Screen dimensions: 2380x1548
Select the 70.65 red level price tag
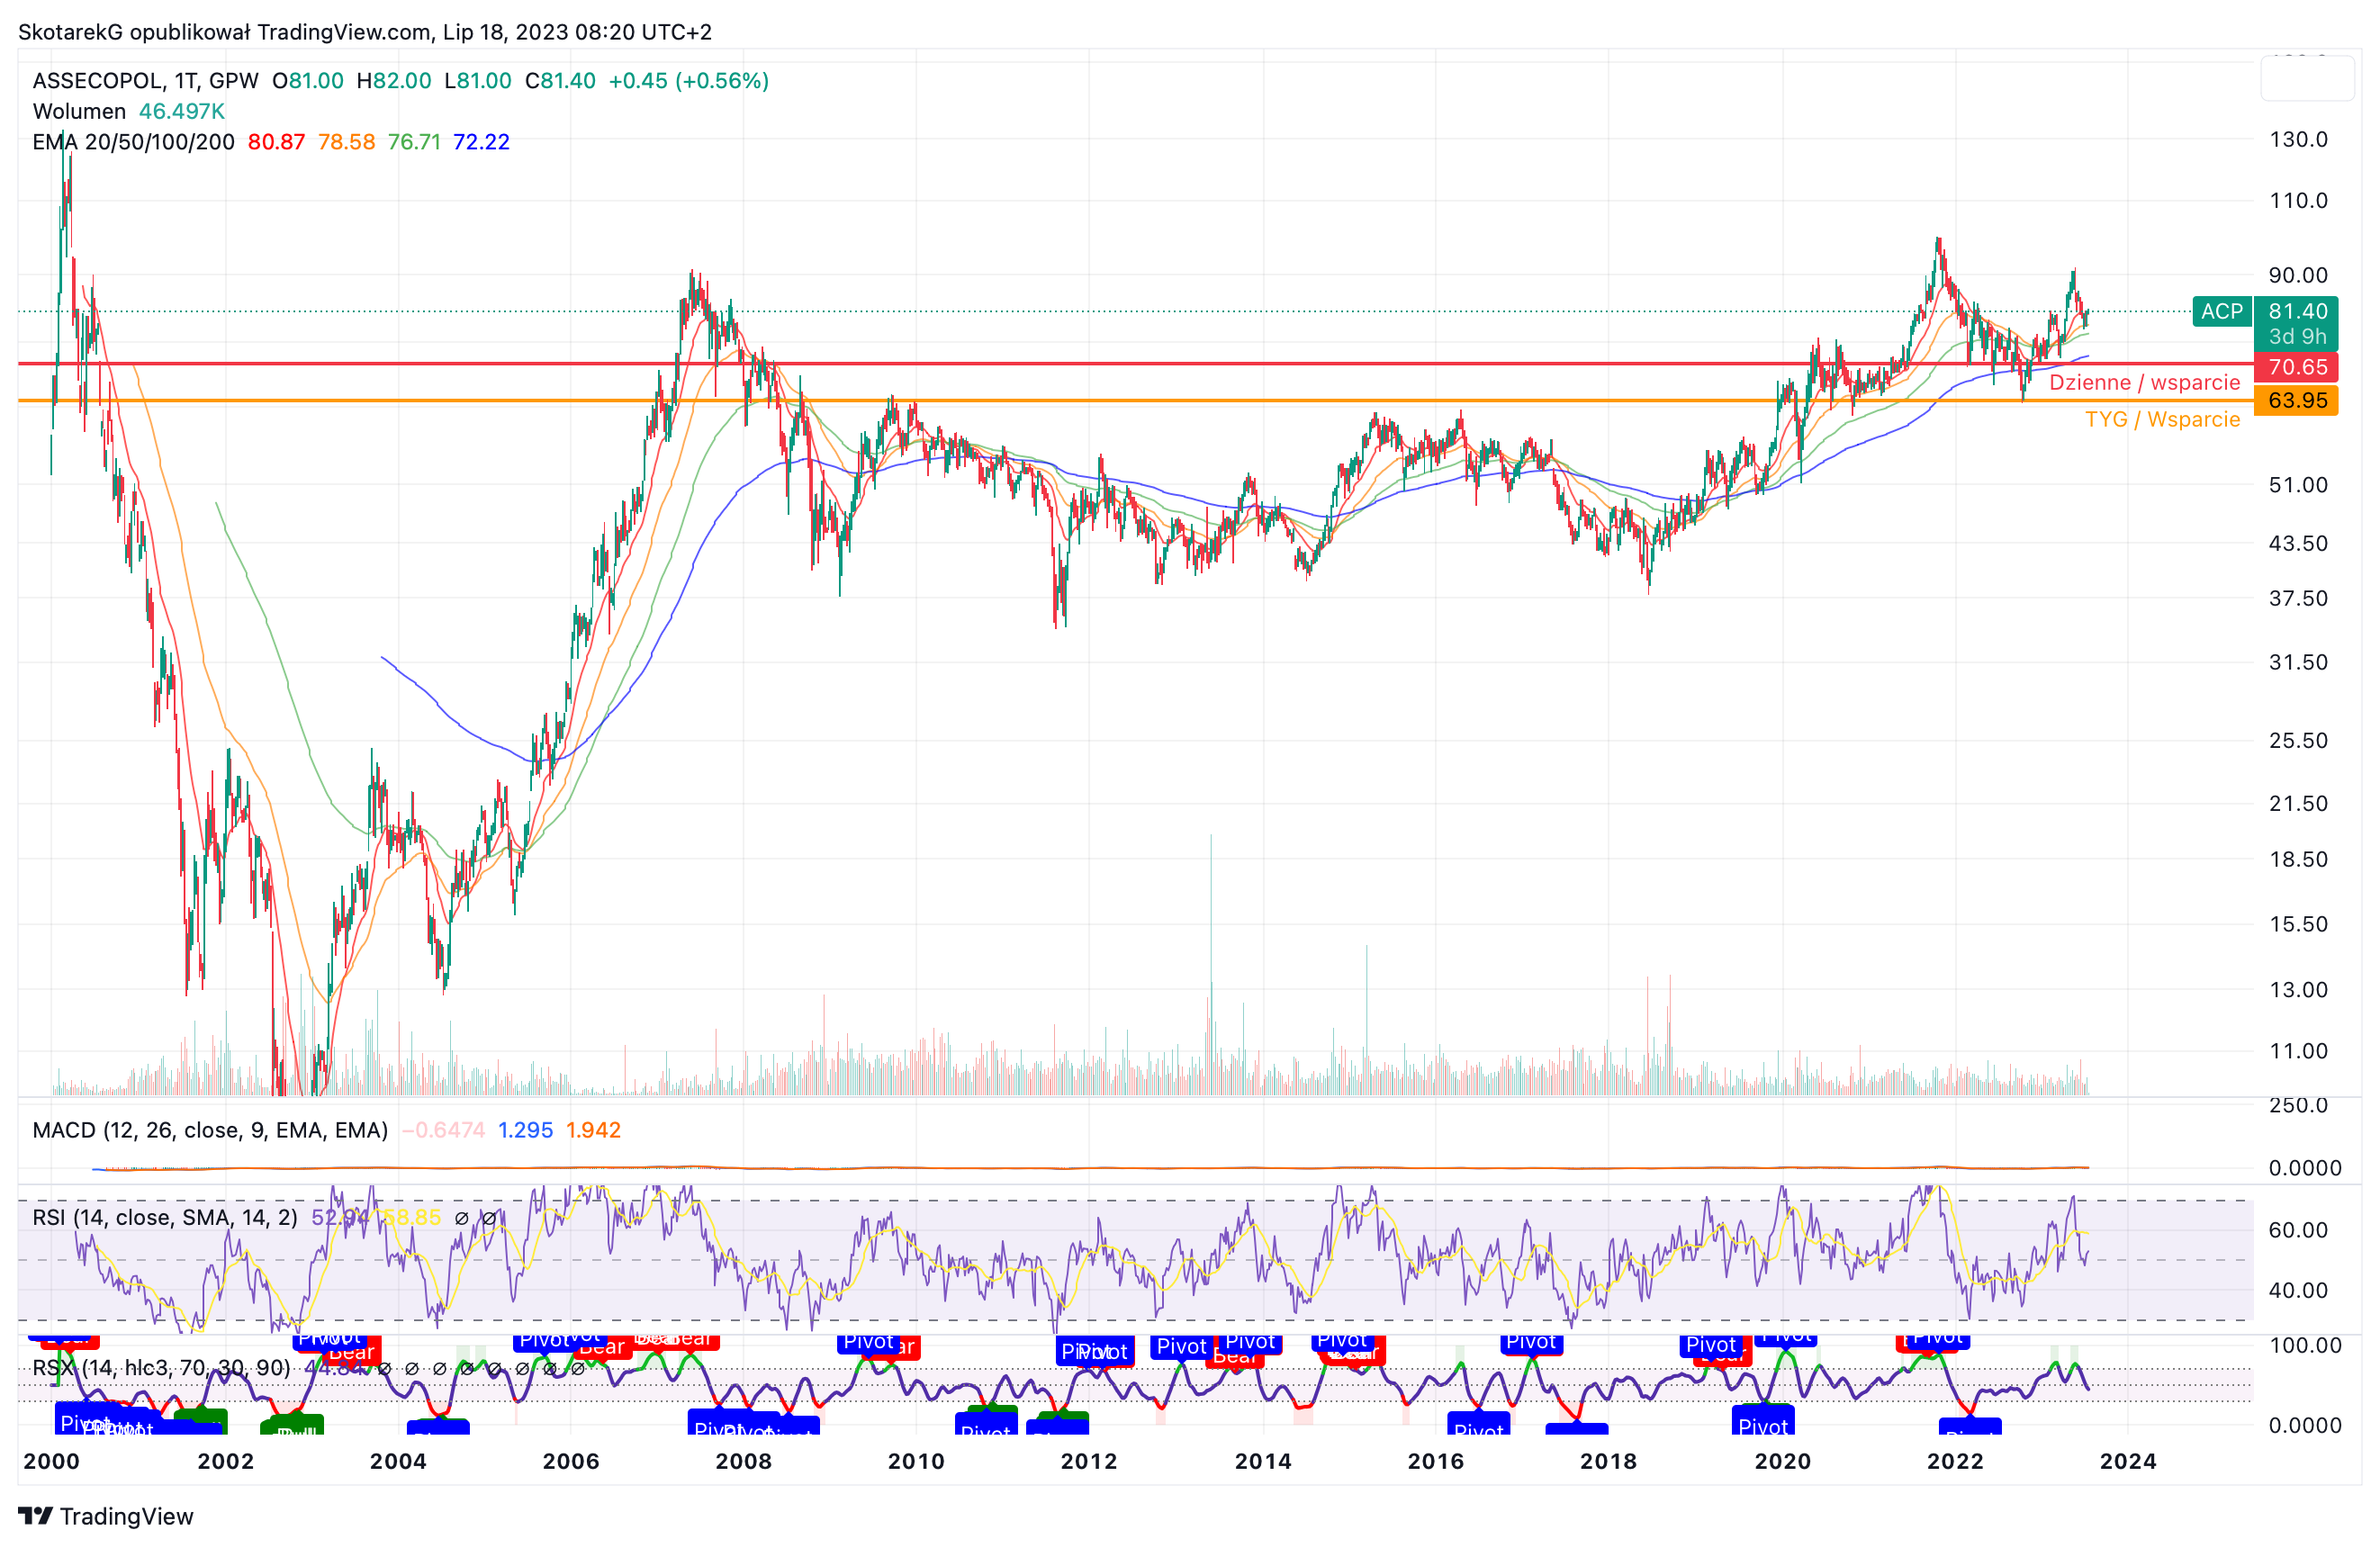pos(2297,367)
